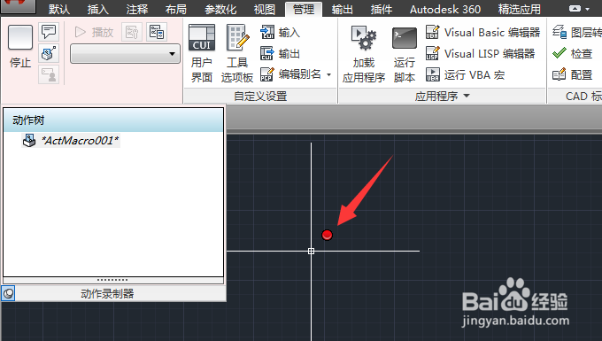Screen dimensions: 602x341
Task: Click the Manage Action Macros icon
Action: pos(157,32)
